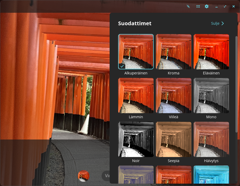
Task: Click the Sulje chevron arrow
Action: pos(223,23)
